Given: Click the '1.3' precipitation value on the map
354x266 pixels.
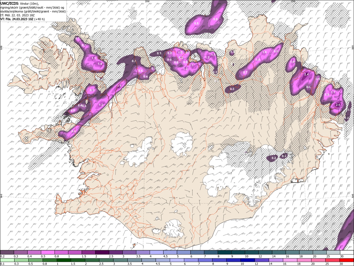Looking at the screenshot, I should point(207,58).
